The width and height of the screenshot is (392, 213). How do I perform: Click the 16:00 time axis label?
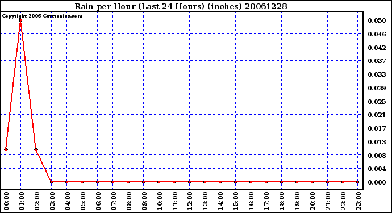point(251,201)
